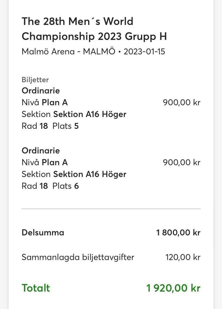Click Sammanlagda biljettavgifter fee label
Viewport: 222px width, 309px height.
78,257
